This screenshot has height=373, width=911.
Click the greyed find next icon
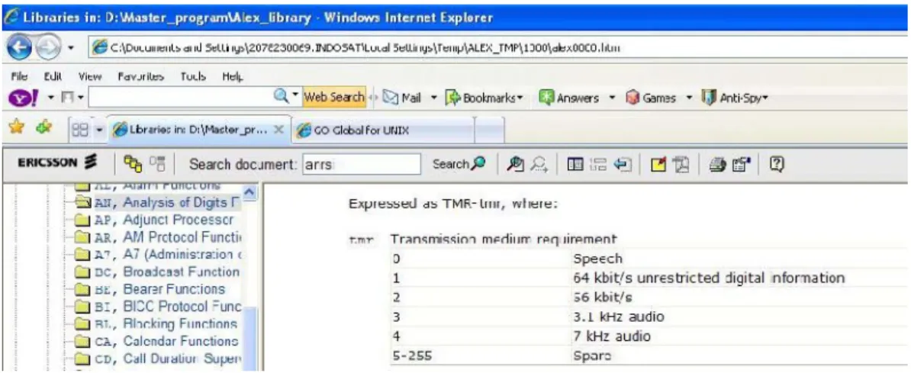pyautogui.click(x=539, y=165)
